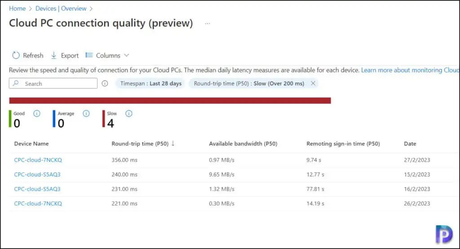
Task: Click the 12.77 s sign-in time value
Action: point(315,174)
